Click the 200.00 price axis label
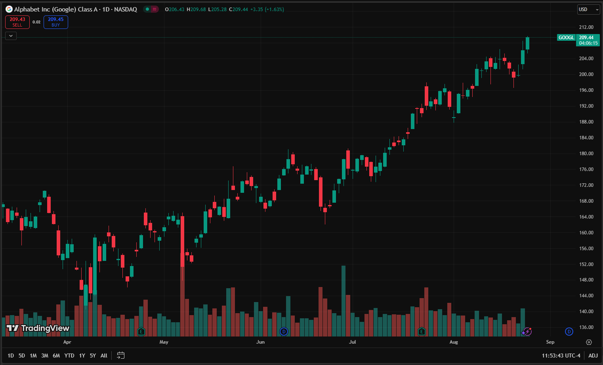This screenshot has width=603, height=365. click(586, 74)
